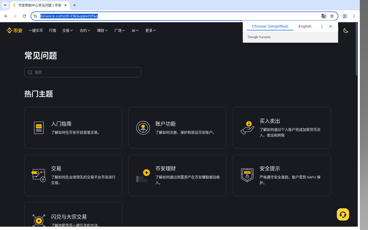The height and width of the screenshot is (230, 368).
Task: Expand the AI nav dropdown
Action: (135, 30)
